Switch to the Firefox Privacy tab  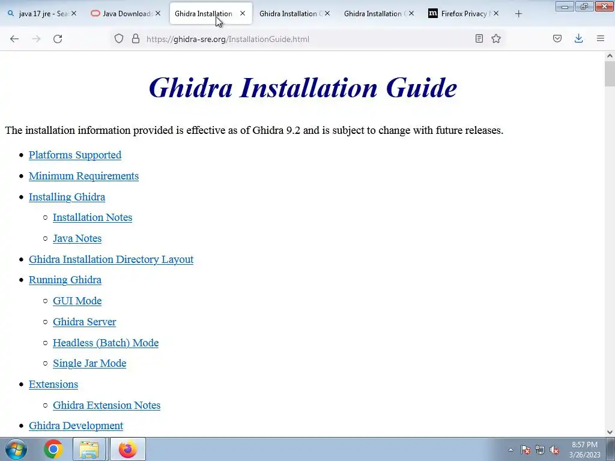[464, 13]
